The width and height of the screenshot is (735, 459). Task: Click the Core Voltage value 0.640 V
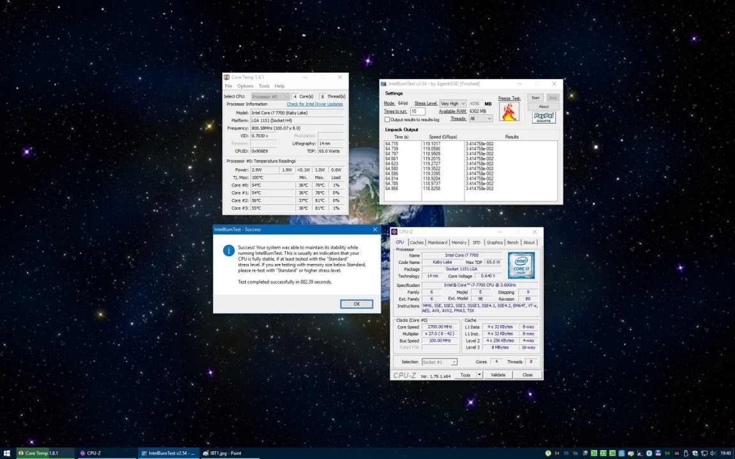(488, 276)
